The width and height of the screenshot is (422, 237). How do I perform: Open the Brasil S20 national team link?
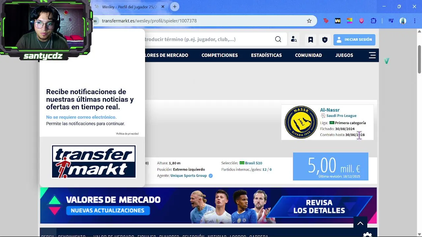(254, 163)
